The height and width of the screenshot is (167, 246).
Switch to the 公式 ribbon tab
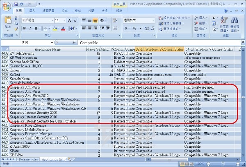pyautogui.click(x=64, y=11)
